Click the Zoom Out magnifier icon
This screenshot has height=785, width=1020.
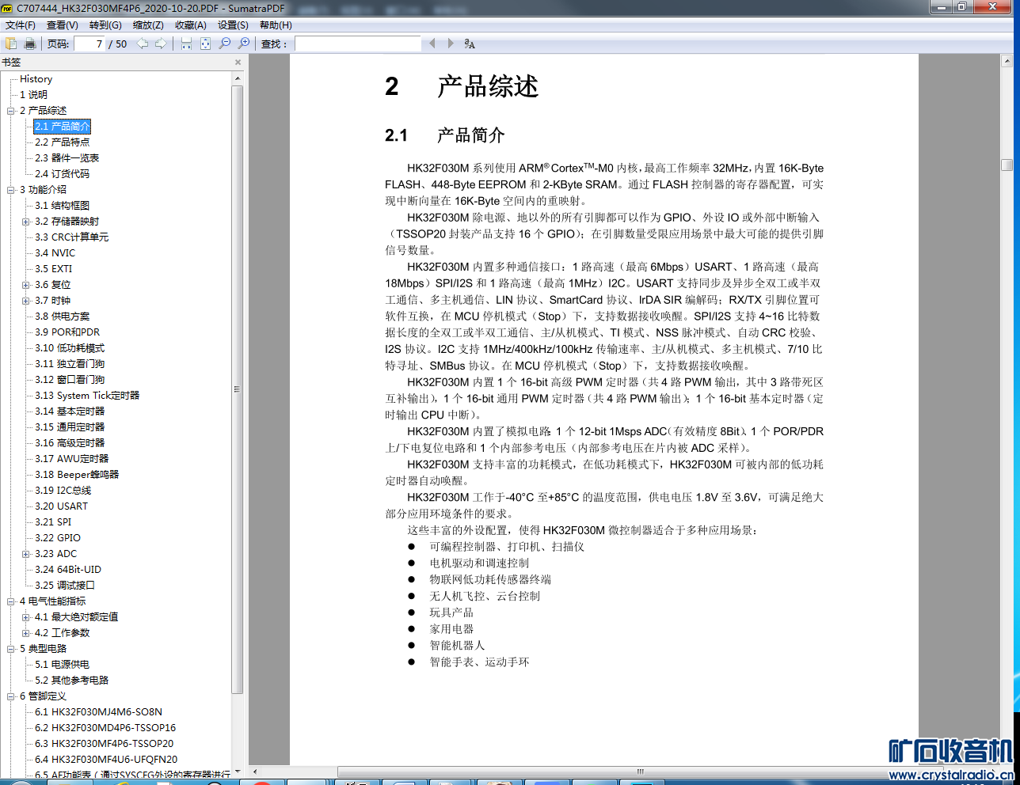(225, 44)
